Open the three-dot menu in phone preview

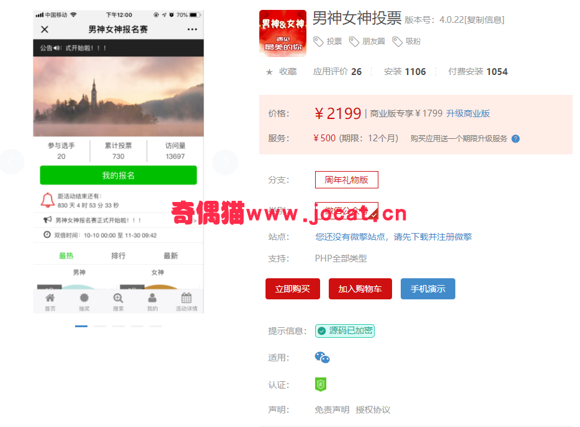coord(192,29)
